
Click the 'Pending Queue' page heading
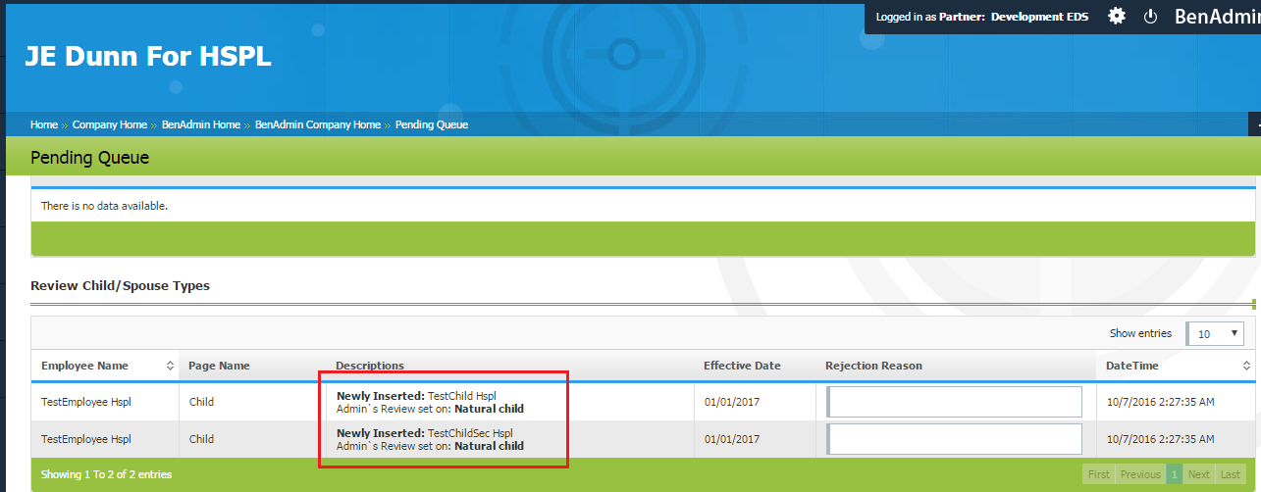tap(89, 157)
